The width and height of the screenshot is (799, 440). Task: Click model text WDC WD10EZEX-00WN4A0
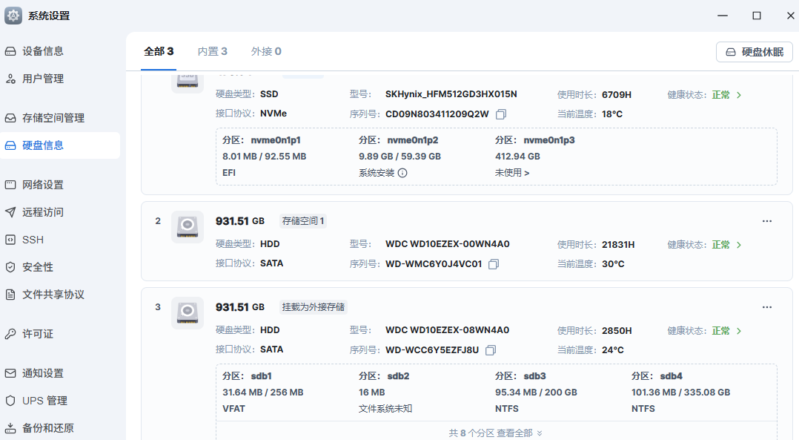pyautogui.click(x=448, y=244)
